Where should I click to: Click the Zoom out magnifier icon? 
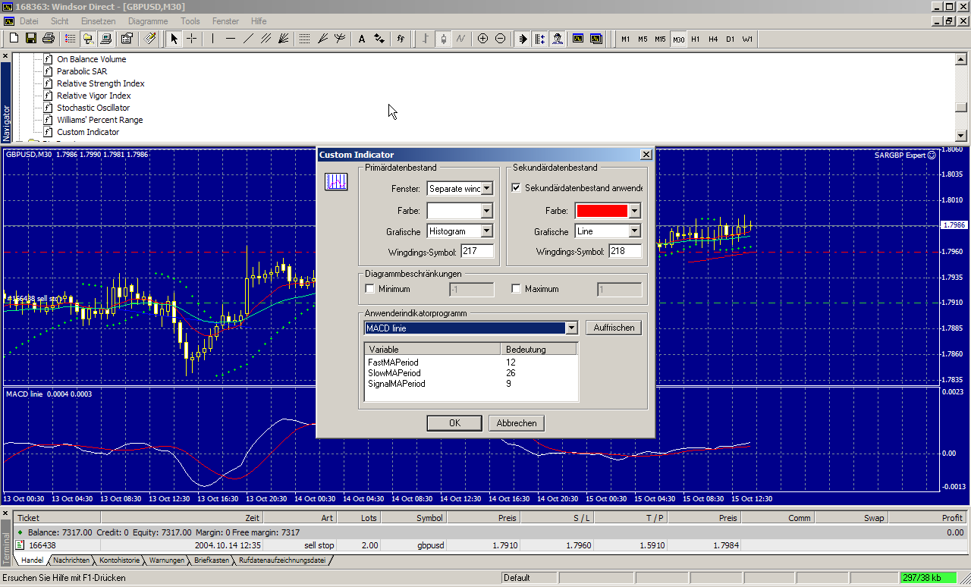click(500, 39)
